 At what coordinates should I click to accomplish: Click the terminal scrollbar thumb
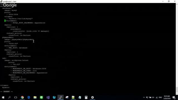[177, 89]
